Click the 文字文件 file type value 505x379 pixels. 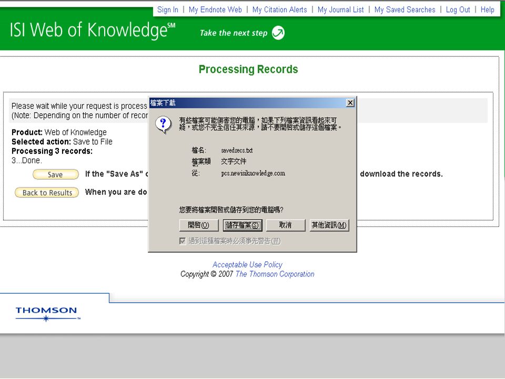[234, 162]
